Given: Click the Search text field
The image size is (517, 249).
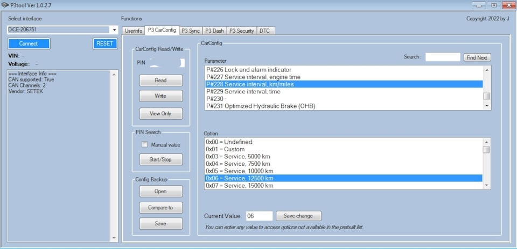Looking at the screenshot, I should [443, 57].
